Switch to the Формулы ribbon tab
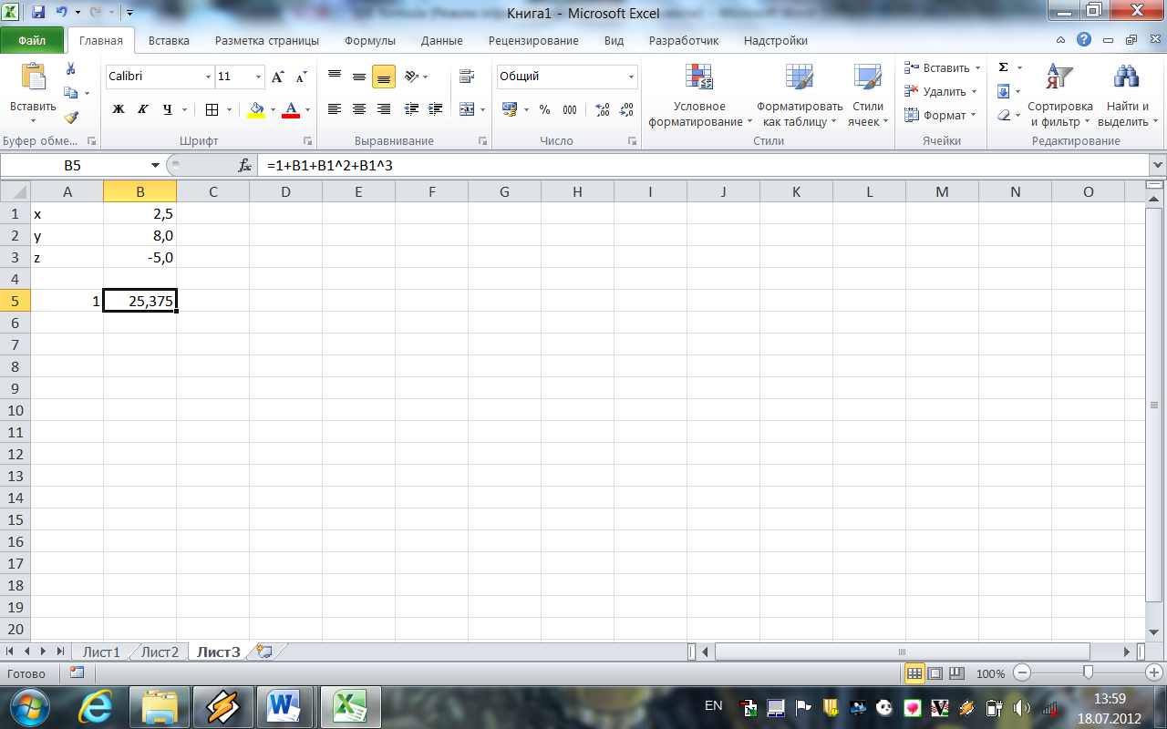 [x=370, y=40]
